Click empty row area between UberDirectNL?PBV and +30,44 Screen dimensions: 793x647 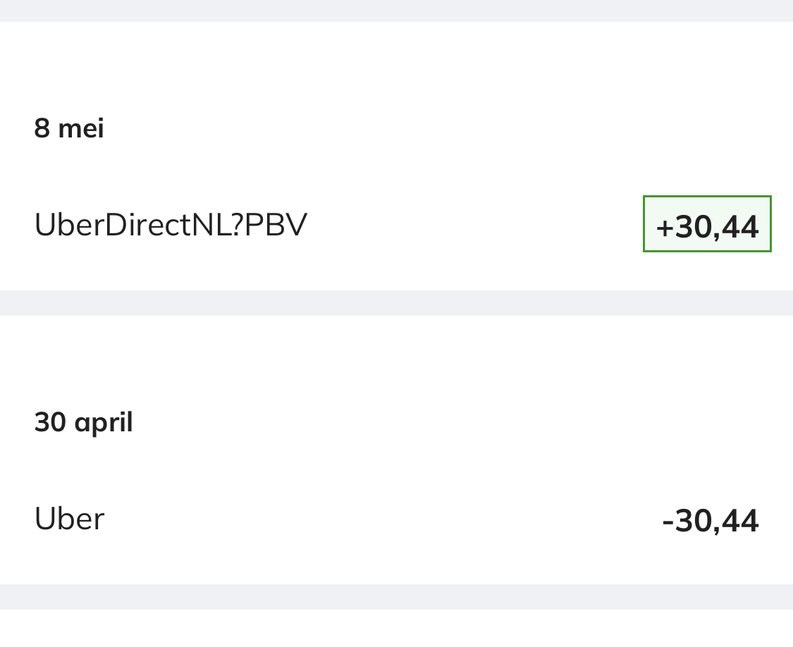475,224
